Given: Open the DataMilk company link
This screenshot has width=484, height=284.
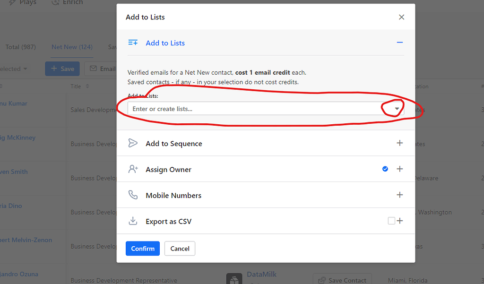Looking at the screenshot, I should point(262,274).
